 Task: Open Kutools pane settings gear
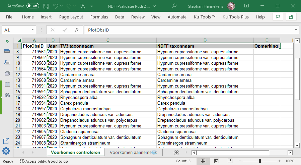pyautogui.click(x=6, y=151)
